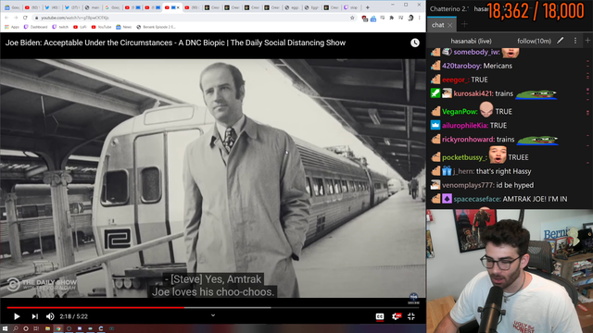
Task: Click the hasanabi (live) channel header
Action: [x=471, y=41]
